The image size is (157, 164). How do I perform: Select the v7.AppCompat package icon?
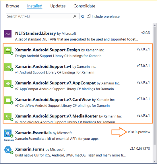[x=8, y=84]
